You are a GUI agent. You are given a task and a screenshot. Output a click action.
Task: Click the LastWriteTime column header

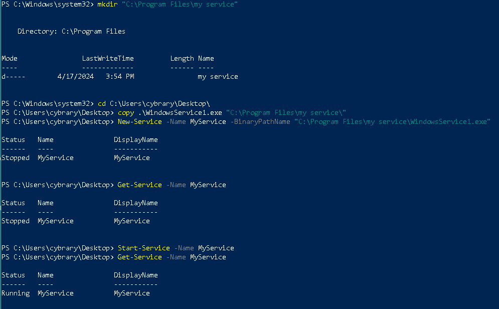coord(108,59)
